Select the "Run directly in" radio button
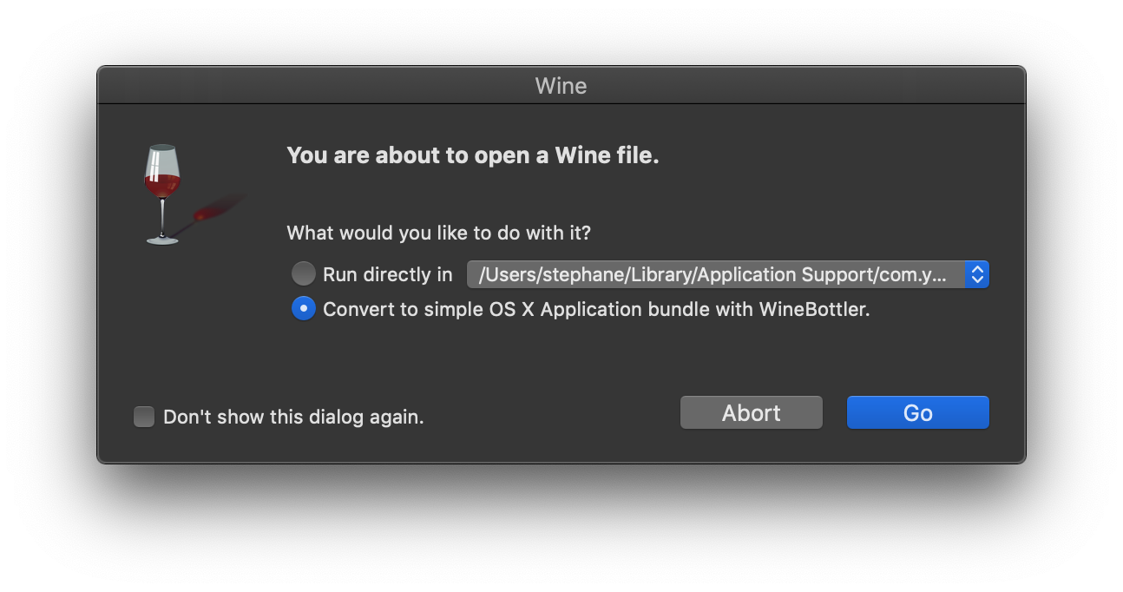The width and height of the screenshot is (1123, 592). (x=304, y=274)
